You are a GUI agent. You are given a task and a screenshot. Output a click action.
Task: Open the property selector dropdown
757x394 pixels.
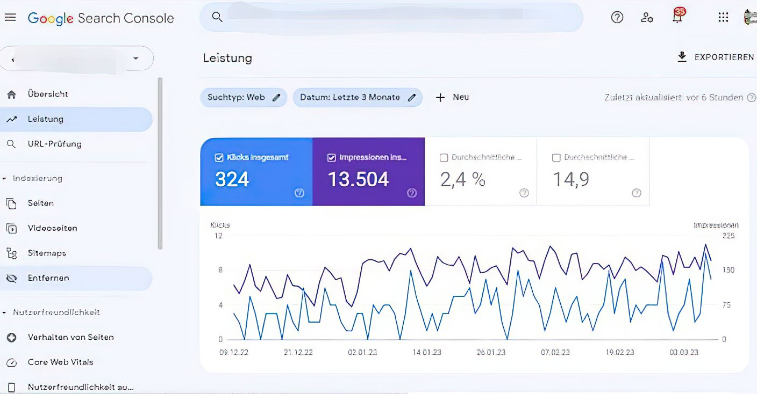[136, 58]
